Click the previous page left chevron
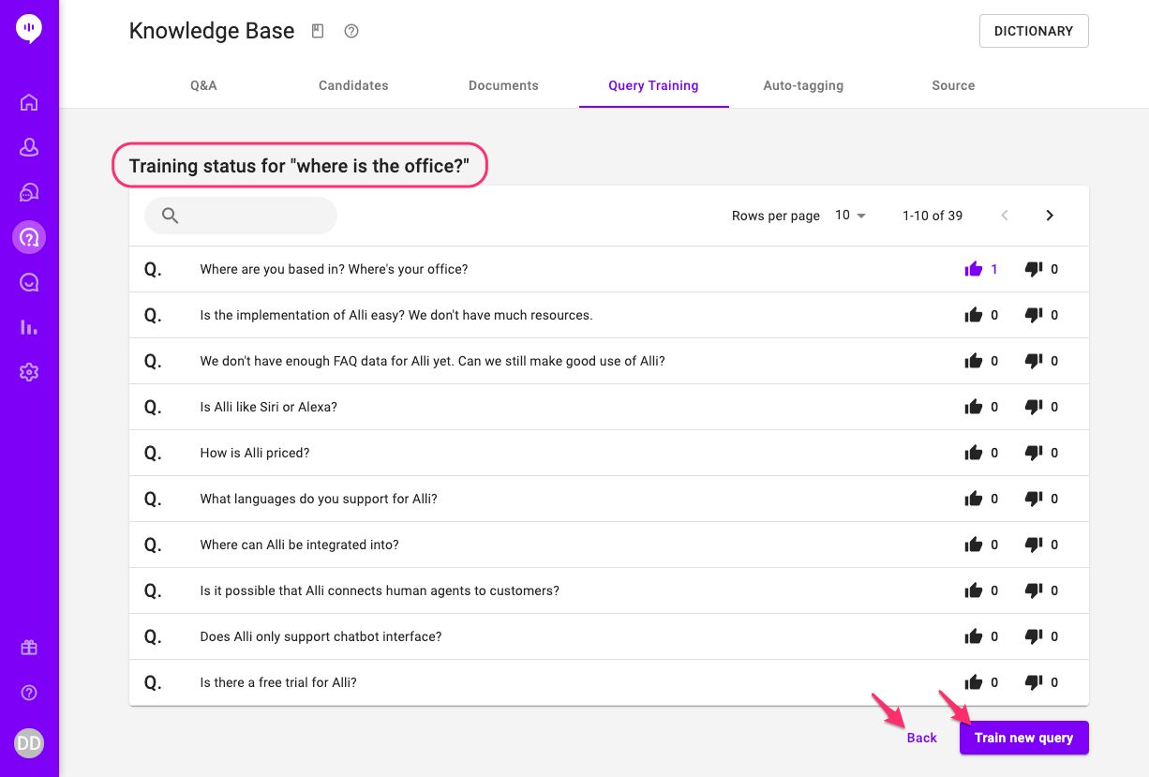This screenshot has width=1149, height=777. [x=1005, y=216]
